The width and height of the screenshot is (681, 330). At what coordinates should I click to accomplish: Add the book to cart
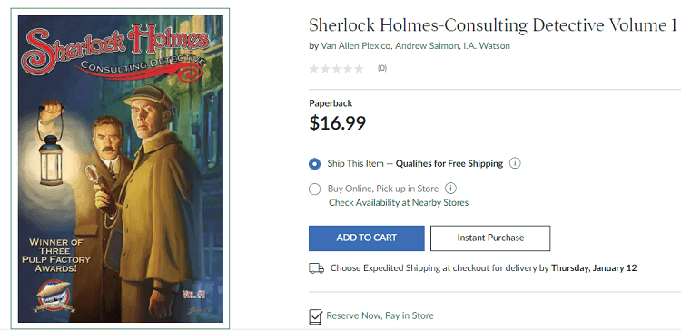click(x=367, y=238)
